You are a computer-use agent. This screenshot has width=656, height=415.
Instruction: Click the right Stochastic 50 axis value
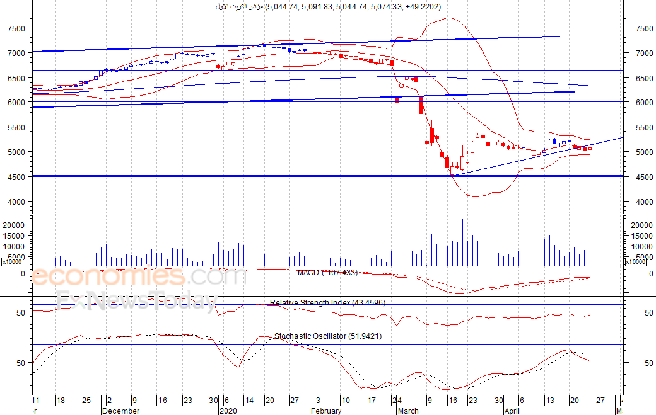tap(649, 363)
